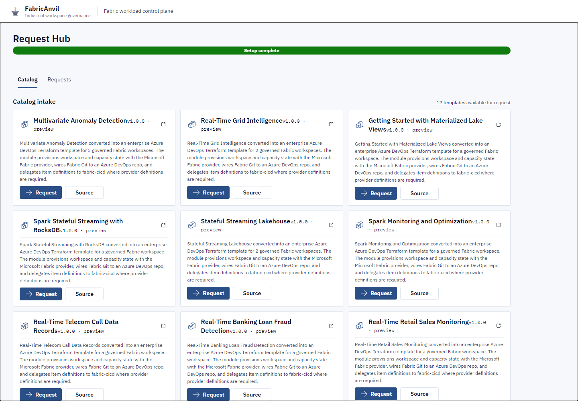
Task: Click template cube icon for Real-Time Retail Sales Monitoring
Action: [360, 326]
